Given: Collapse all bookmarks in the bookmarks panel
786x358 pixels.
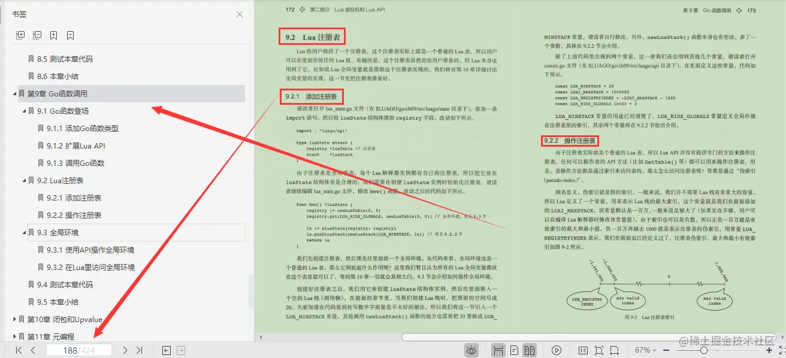Looking at the screenshot, I should pyautogui.click(x=37, y=35).
